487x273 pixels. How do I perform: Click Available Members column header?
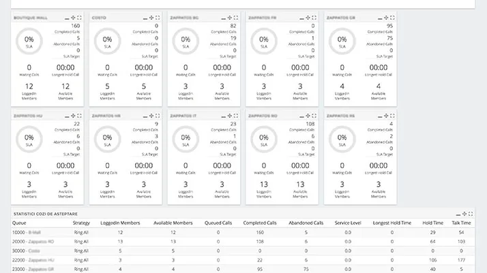tap(173, 223)
